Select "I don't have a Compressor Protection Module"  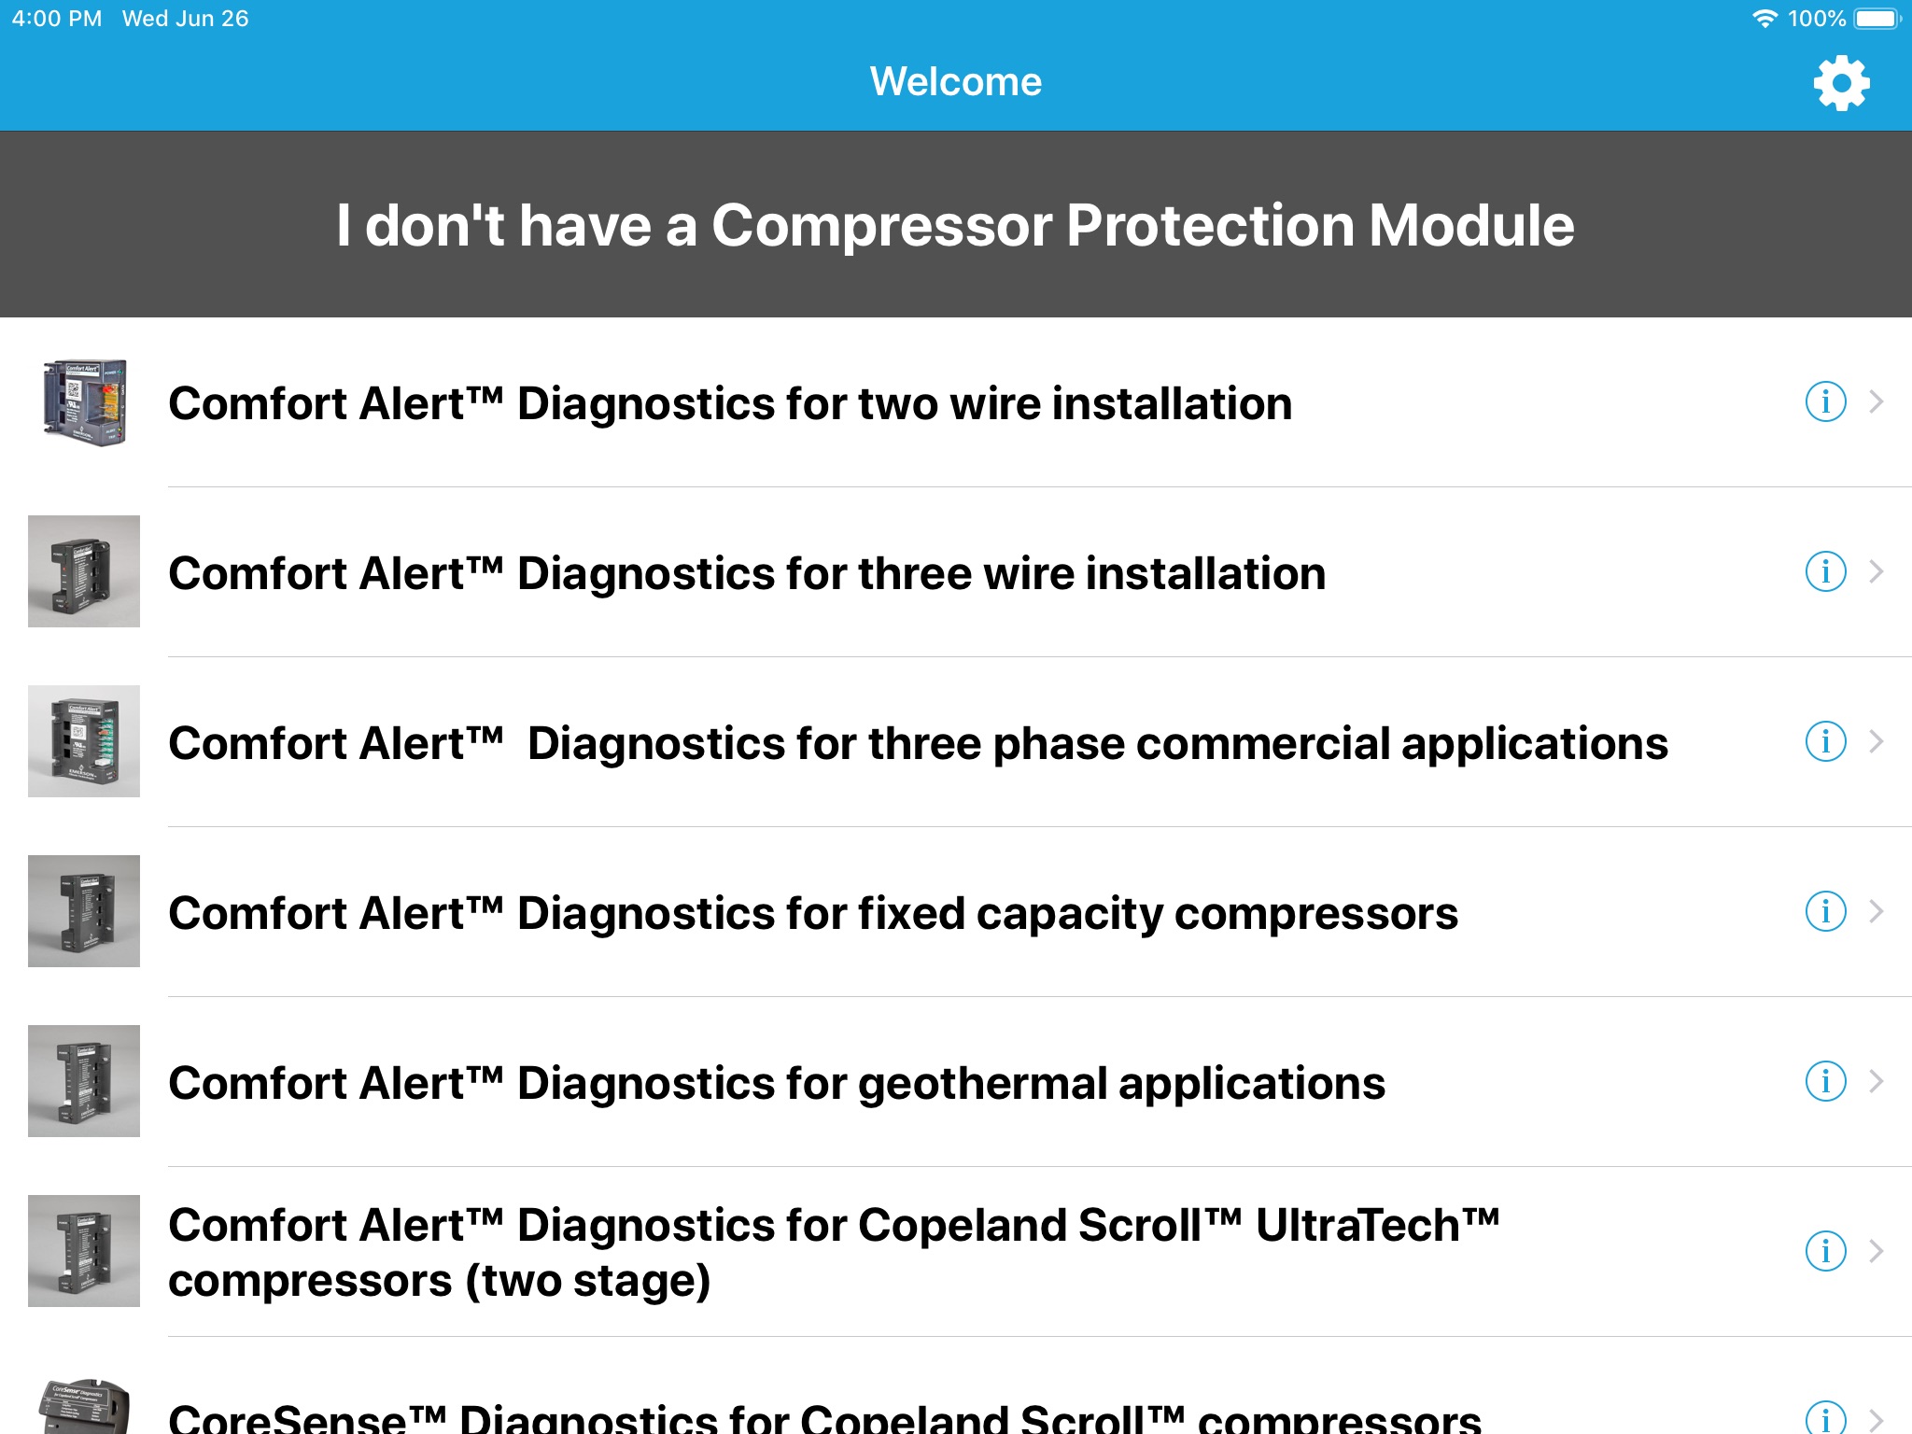tap(956, 225)
